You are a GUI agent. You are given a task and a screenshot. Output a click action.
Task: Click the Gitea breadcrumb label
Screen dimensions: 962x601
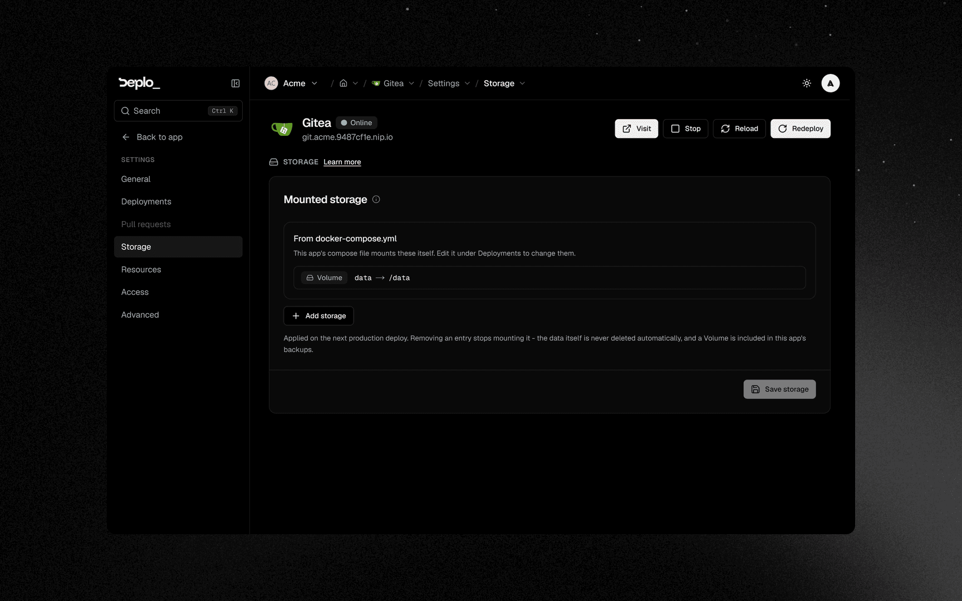click(394, 83)
